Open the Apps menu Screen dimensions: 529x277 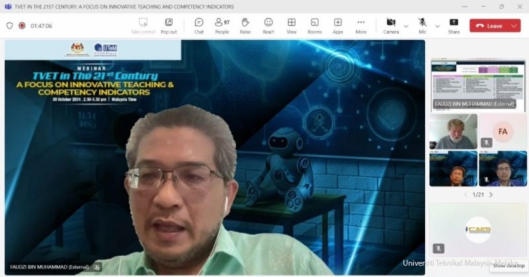coord(338,25)
